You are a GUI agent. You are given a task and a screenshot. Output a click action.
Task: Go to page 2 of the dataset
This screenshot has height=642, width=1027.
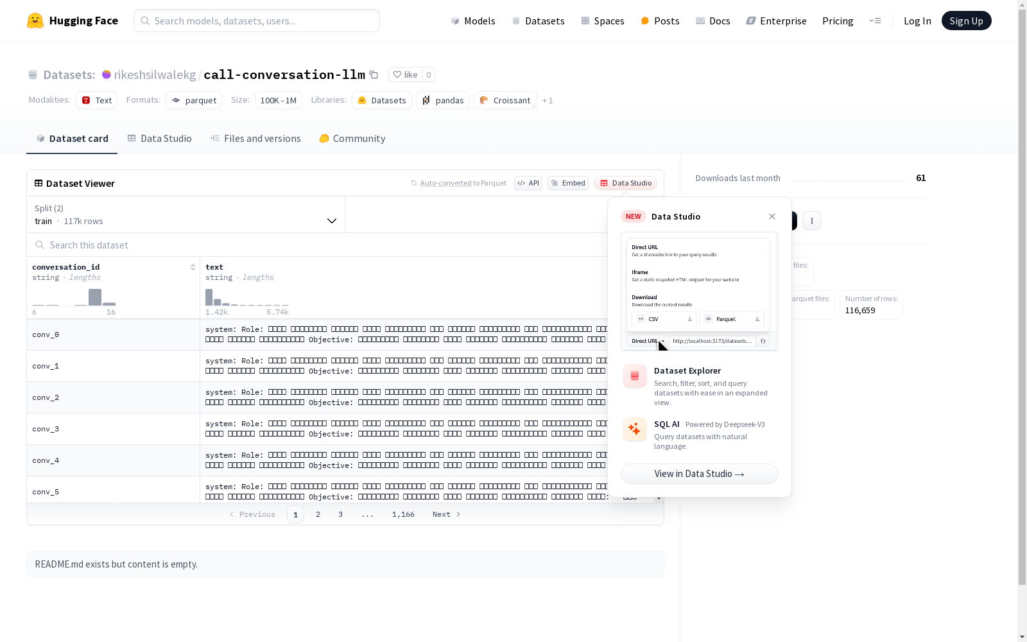click(x=318, y=514)
